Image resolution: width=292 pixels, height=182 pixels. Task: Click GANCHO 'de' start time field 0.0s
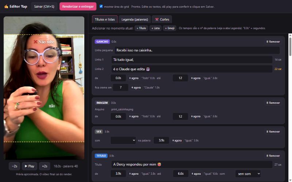pos(118,78)
